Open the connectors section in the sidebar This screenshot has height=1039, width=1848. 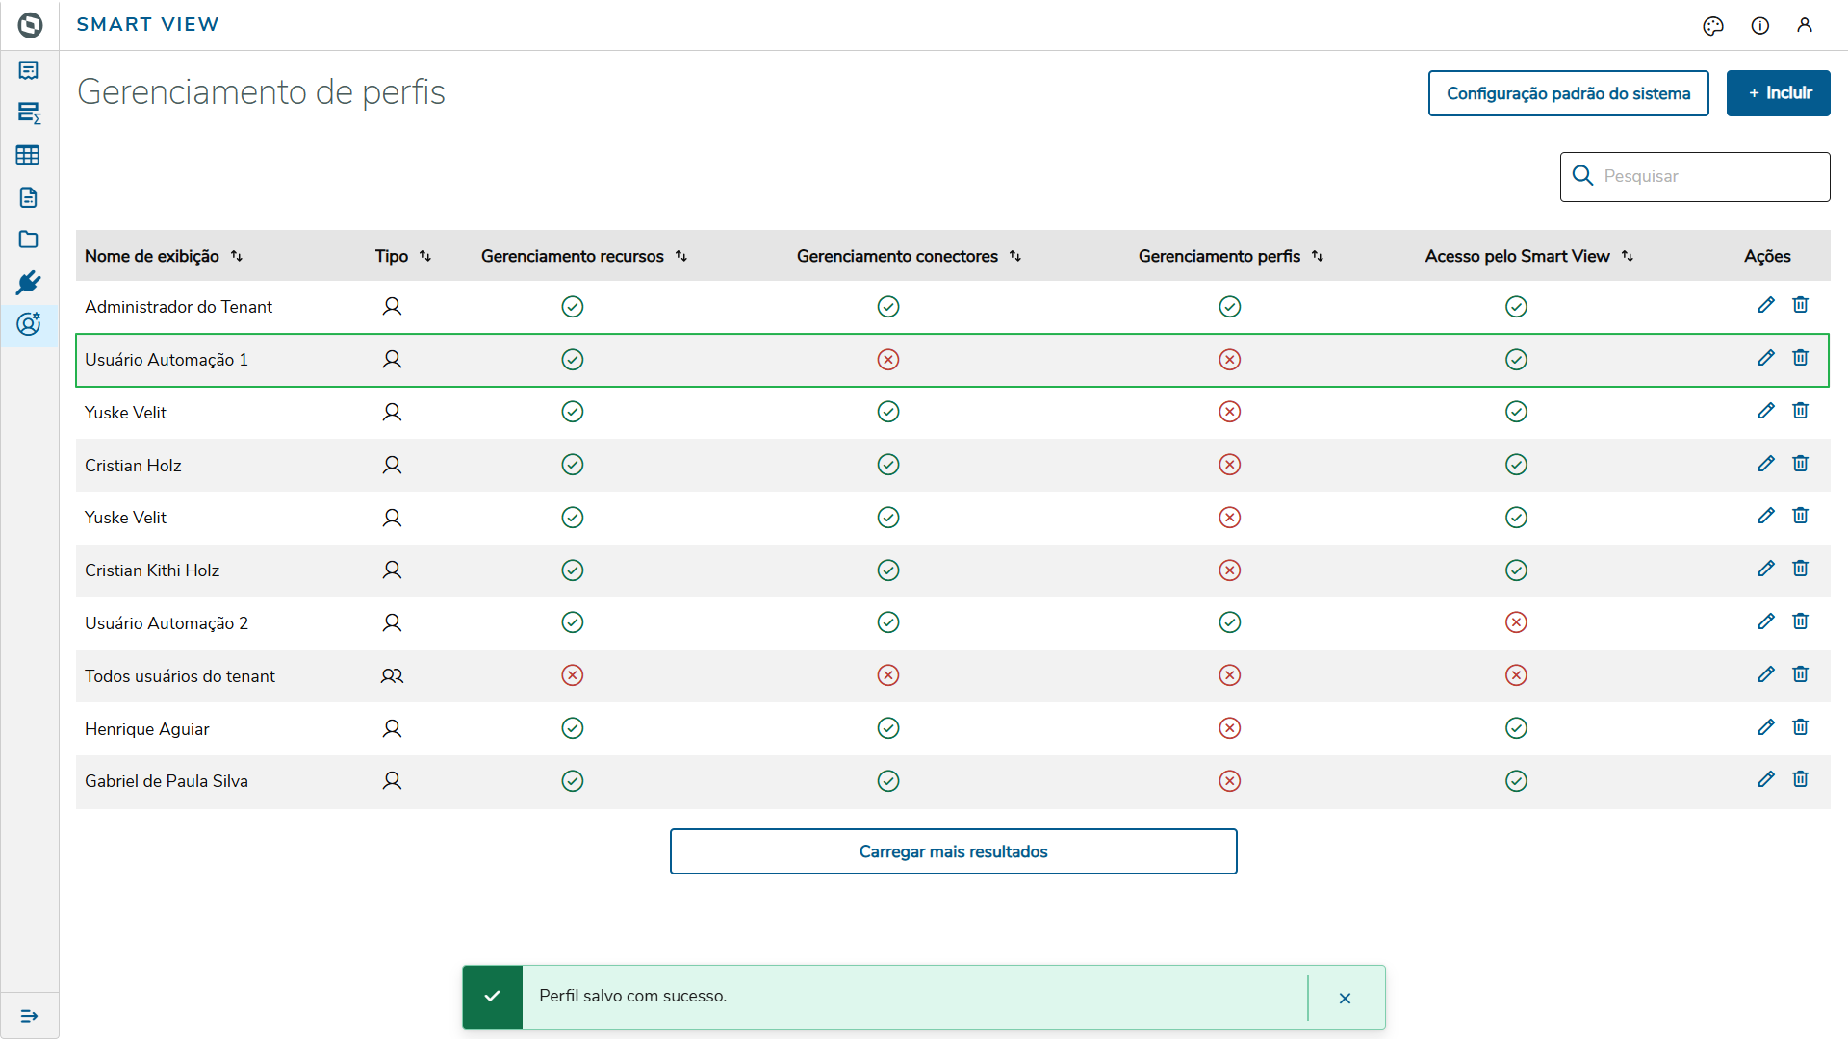click(29, 282)
